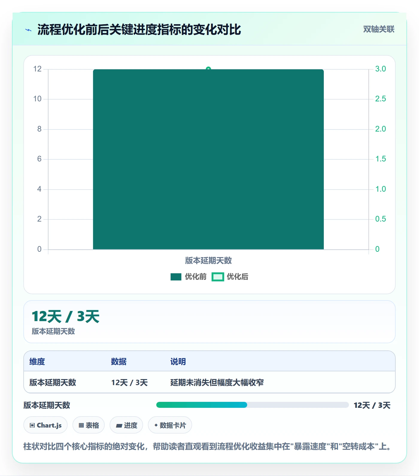Click the 双轴关联 label in header

[x=379, y=29]
